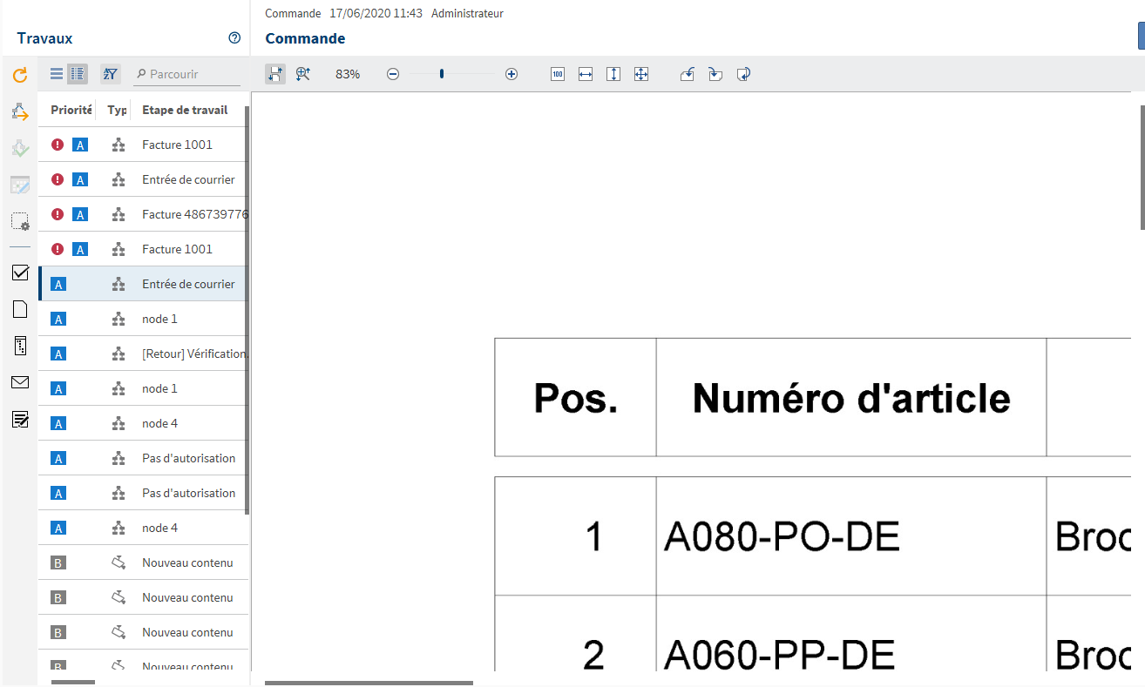Screen dimensions: 1145x687
Task: Toggle the scroll mode button in viewer toolbar
Action: [275, 75]
